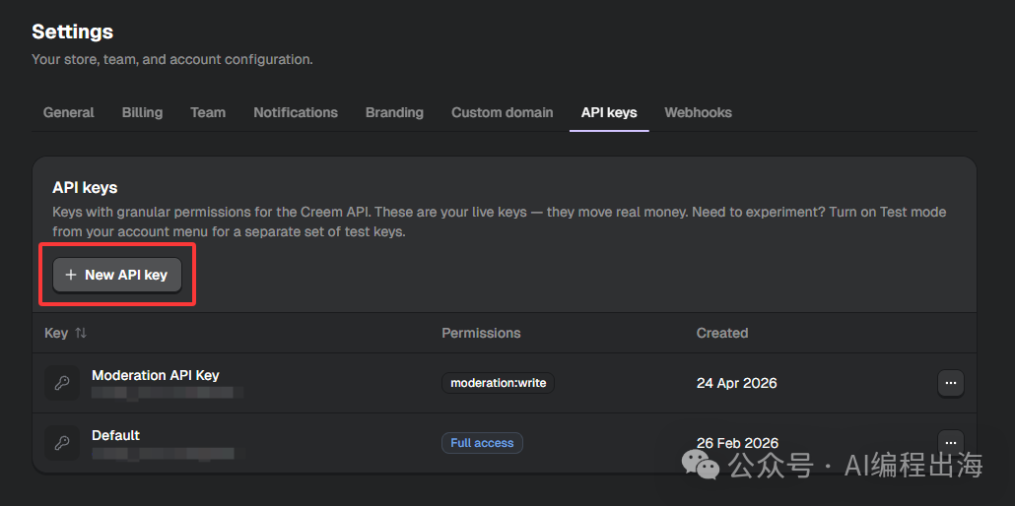Open more options for Moderation API Key
The width and height of the screenshot is (1015, 506).
pyautogui.click(x=951, y=383)
